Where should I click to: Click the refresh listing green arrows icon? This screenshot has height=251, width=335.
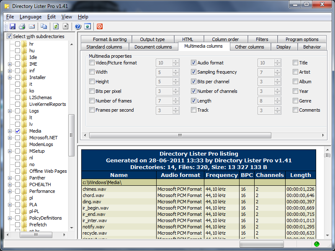(x=56, y=26)
